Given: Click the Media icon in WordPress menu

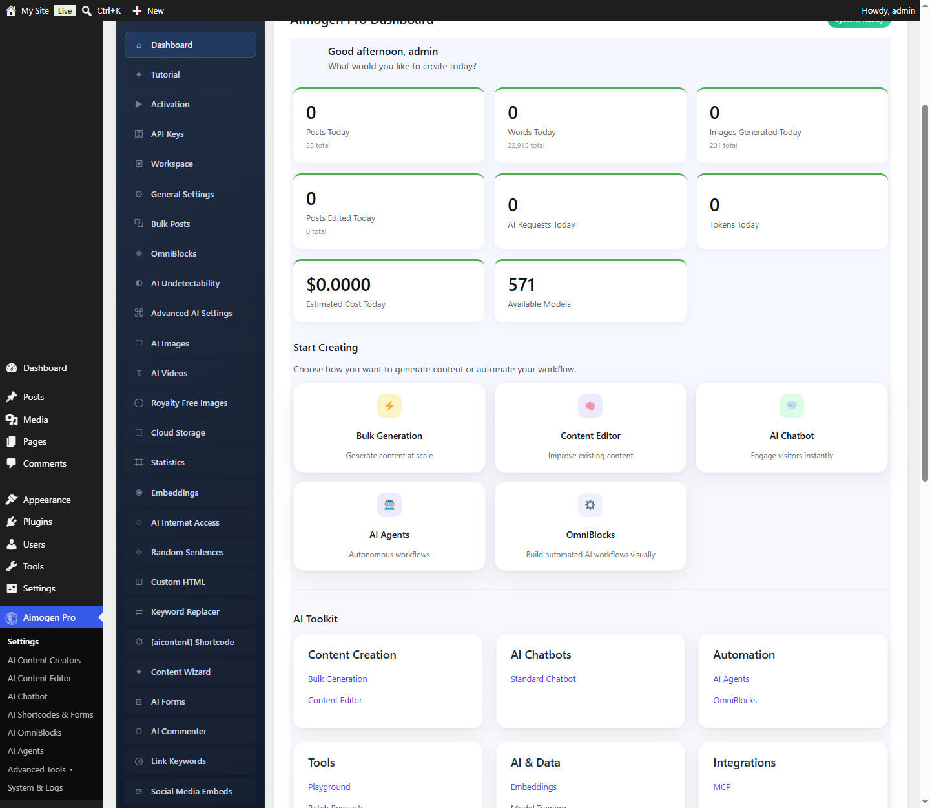Looking at the screenshot, I should coord(12,420).
